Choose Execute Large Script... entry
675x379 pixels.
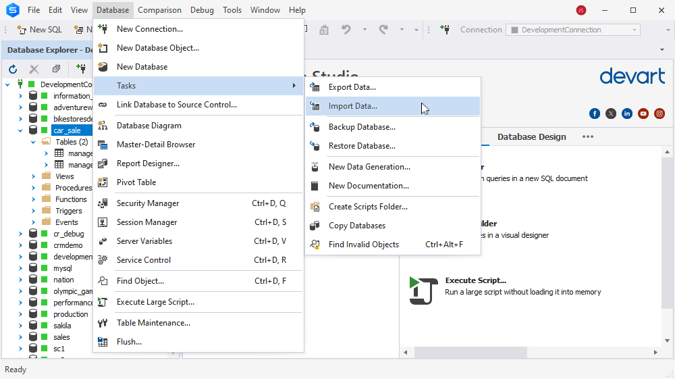198,303
